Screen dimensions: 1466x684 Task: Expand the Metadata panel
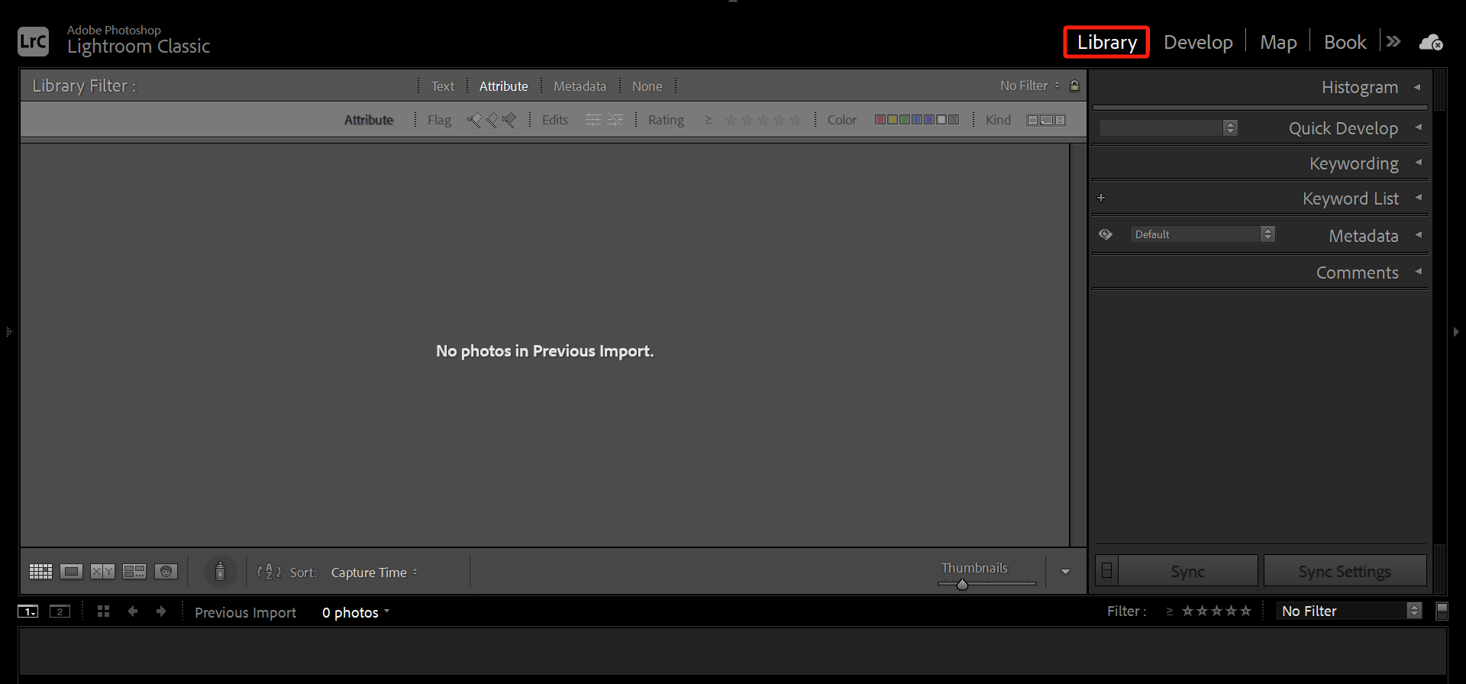(1418, 235)
